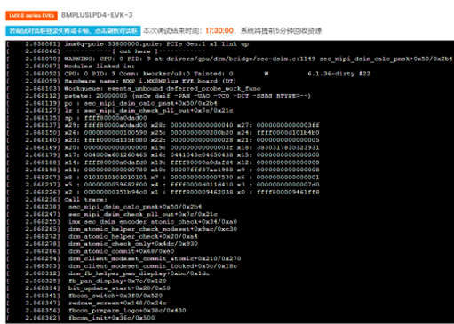The image size is (454, 324).
Task: Click the drm_atomic_commit trace entry
Action: [x=91, y=251]
